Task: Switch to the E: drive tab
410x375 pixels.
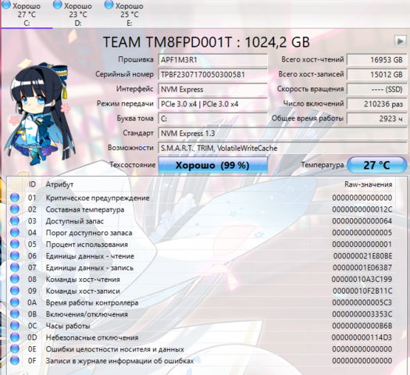Action: coord(129,14)
